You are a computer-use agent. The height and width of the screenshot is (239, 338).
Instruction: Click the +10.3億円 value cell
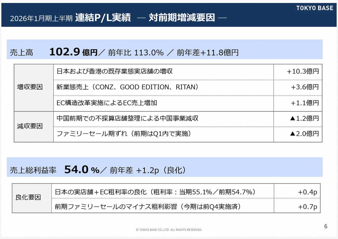click(x=298, y=72)
